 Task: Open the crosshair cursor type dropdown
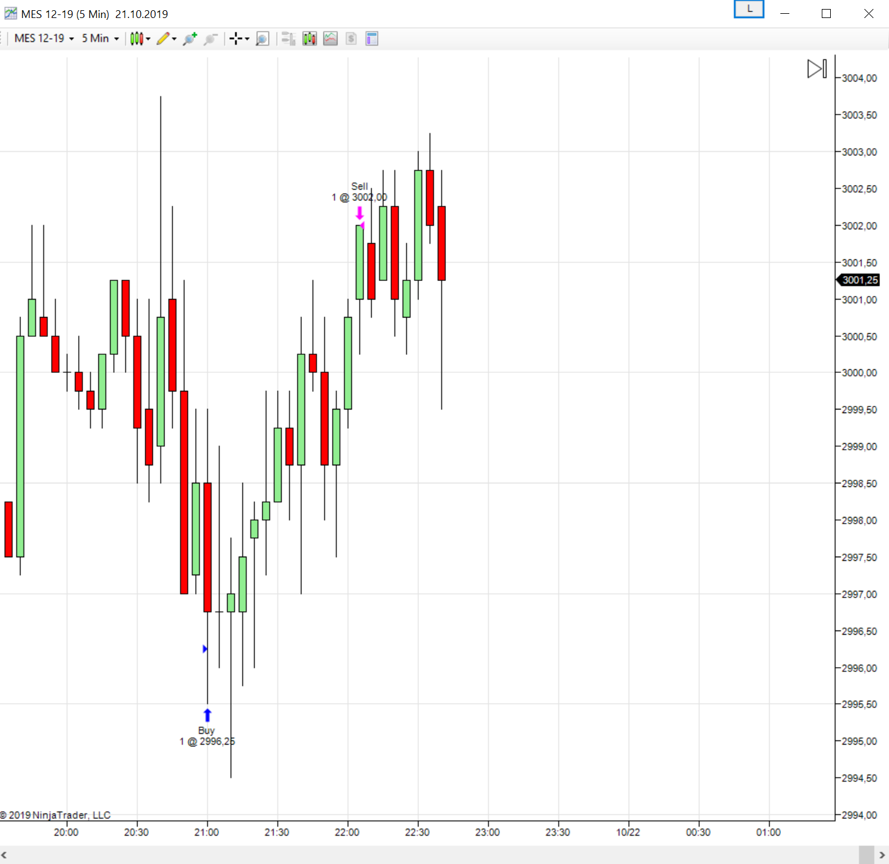[239, 39]
